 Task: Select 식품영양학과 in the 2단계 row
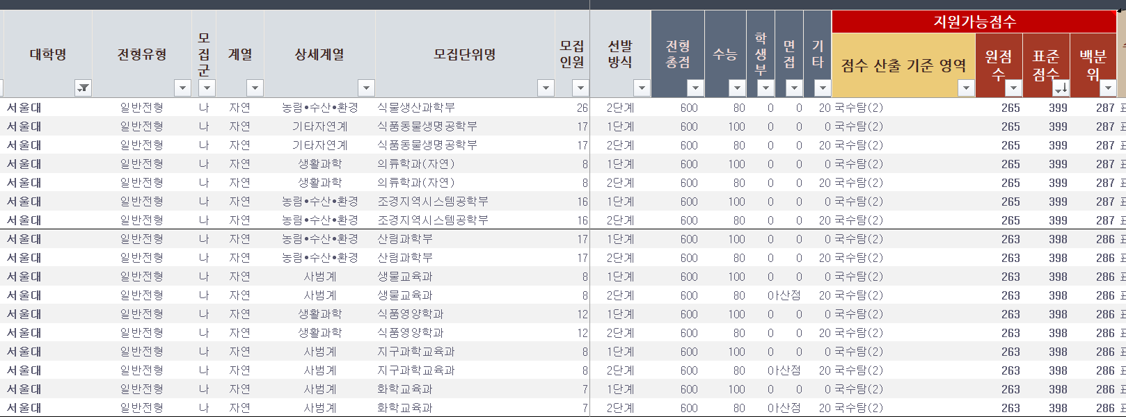[x=465, y=333]
